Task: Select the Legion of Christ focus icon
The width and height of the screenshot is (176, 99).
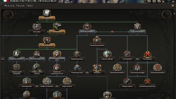Action: point(67,81)
